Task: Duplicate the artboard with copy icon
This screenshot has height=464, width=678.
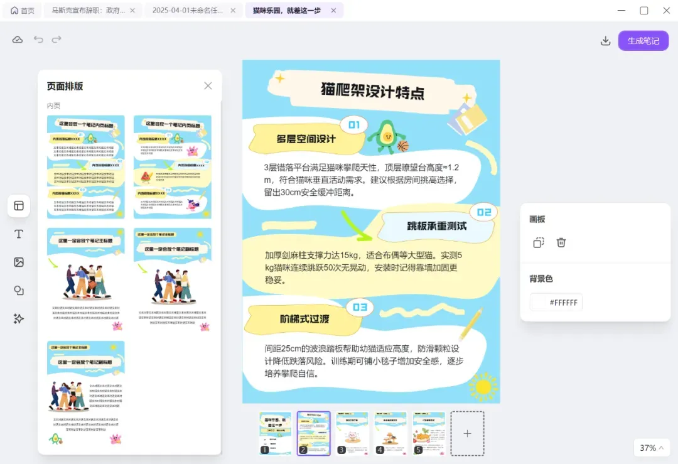Action: (x=539, y=242)
